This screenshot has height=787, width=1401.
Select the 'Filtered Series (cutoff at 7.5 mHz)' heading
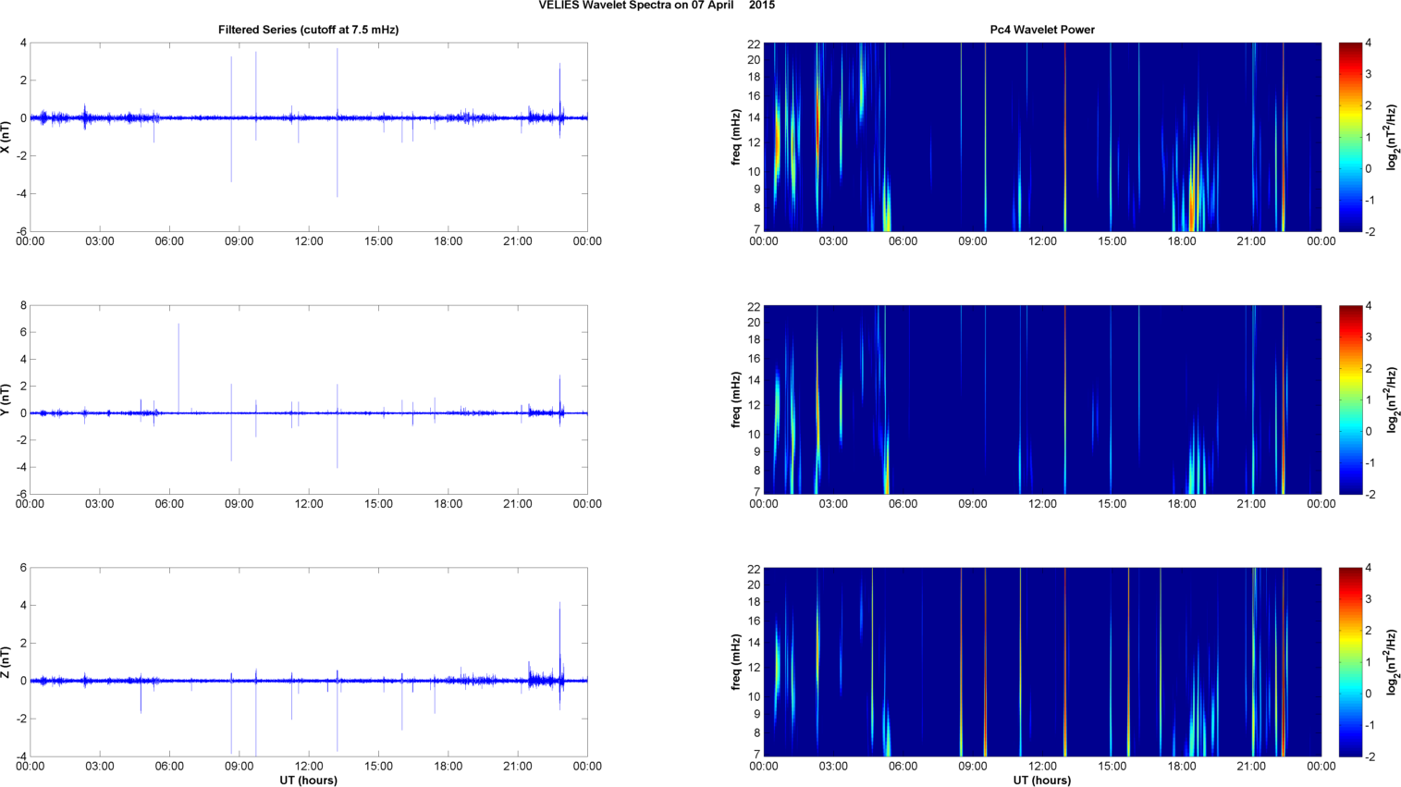pyautogui.click(x=309, y=30)
